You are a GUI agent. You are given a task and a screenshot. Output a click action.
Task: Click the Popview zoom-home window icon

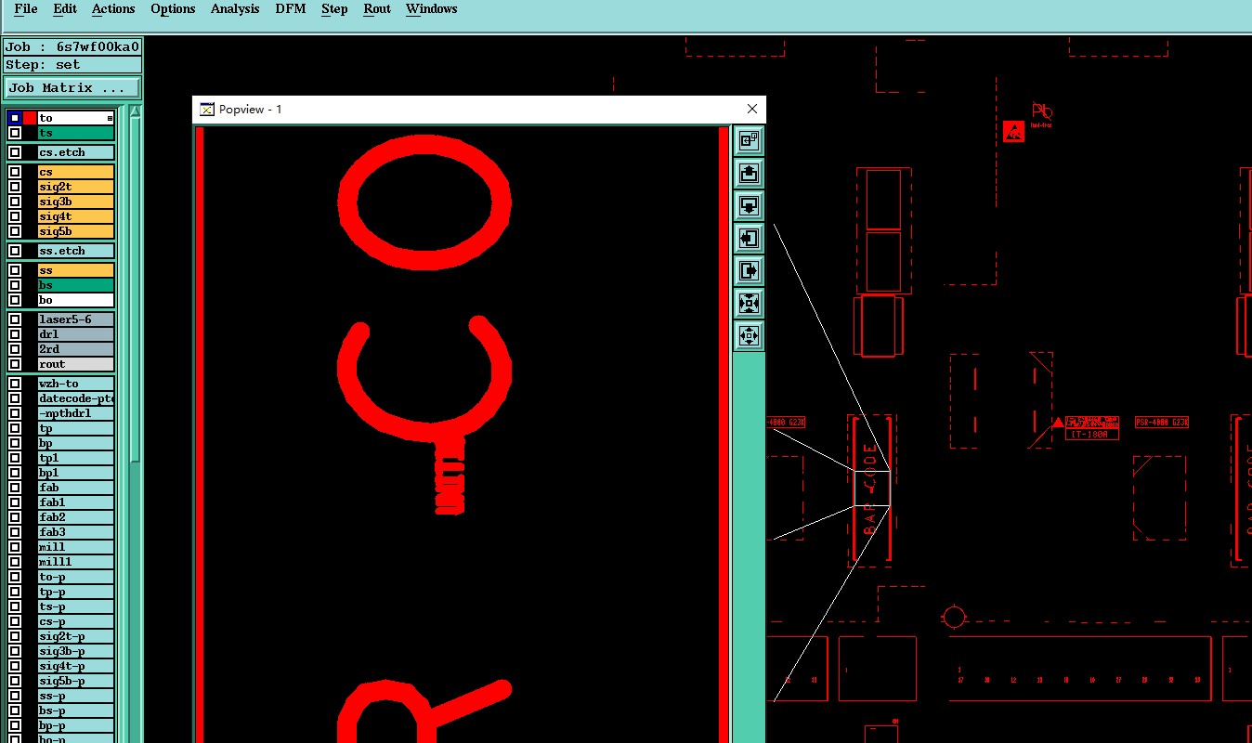click(749, 140)
